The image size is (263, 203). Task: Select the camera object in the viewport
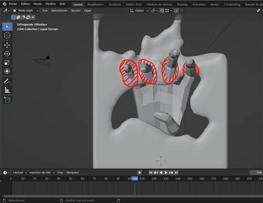43,61
